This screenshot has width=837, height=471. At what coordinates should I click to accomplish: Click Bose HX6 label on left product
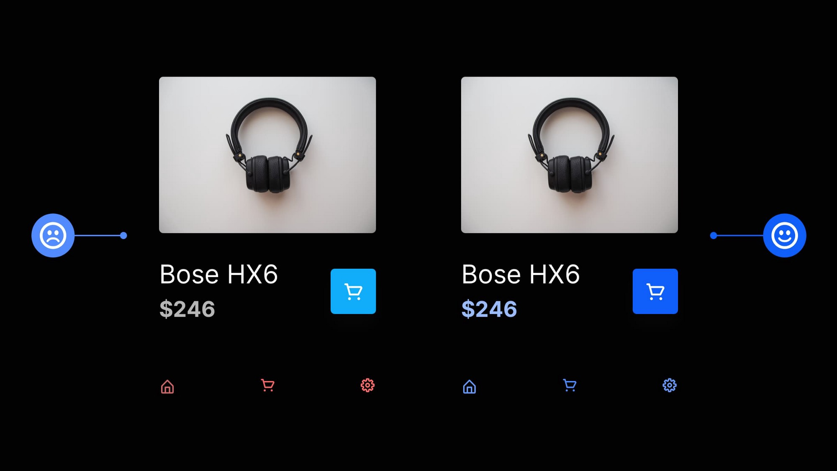(x=218, y=274)
